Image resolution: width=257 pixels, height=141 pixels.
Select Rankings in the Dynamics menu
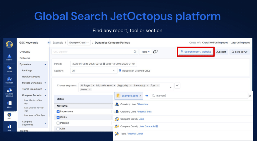pyautogui.click(x=27, y=71)
